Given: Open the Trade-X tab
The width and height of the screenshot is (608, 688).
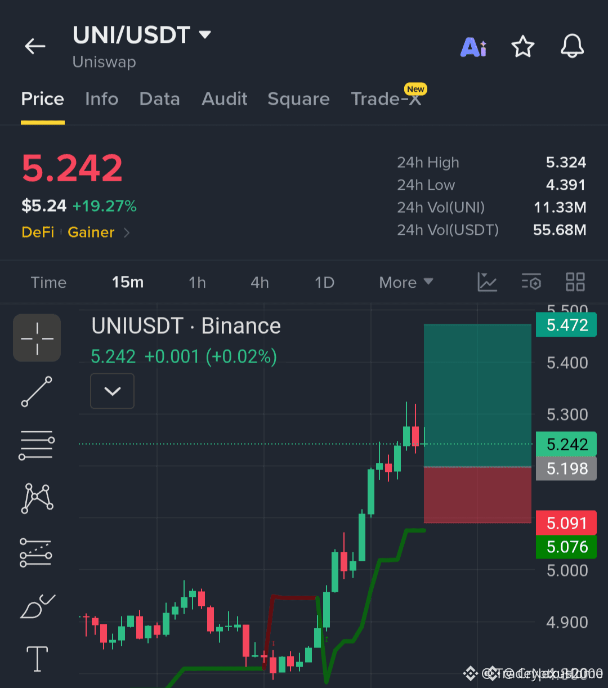Looking at the screenshot, I should pos(387,99).
